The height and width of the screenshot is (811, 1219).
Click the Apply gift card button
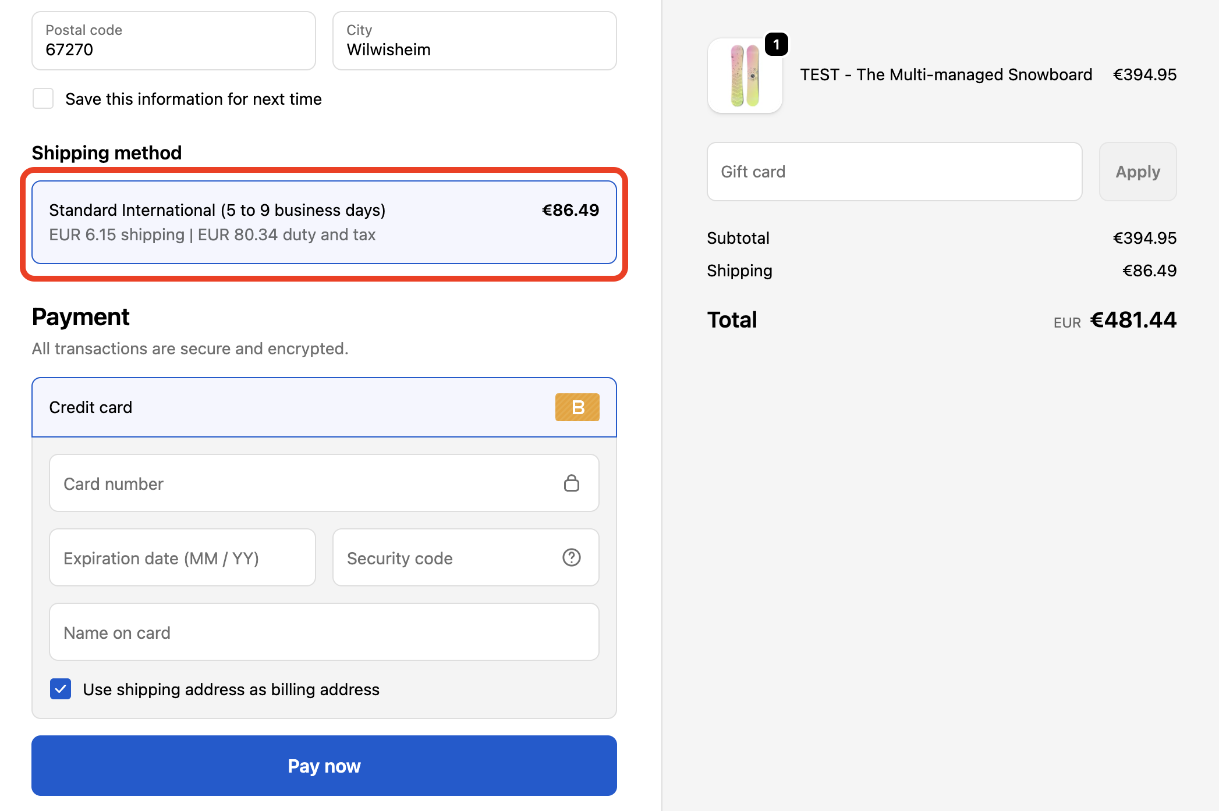point(1137,172)
